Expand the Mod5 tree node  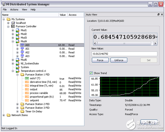click(x=13, y=60)
